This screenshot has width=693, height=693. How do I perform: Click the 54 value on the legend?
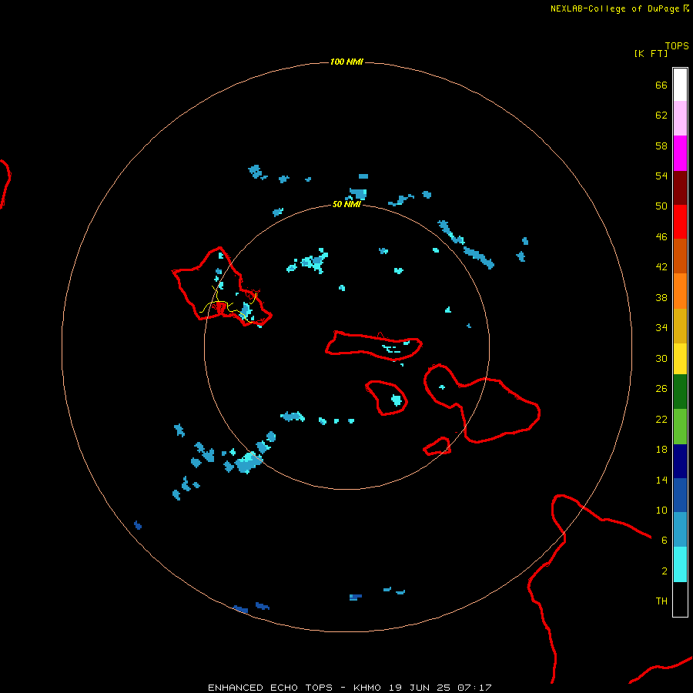[661, 176]
